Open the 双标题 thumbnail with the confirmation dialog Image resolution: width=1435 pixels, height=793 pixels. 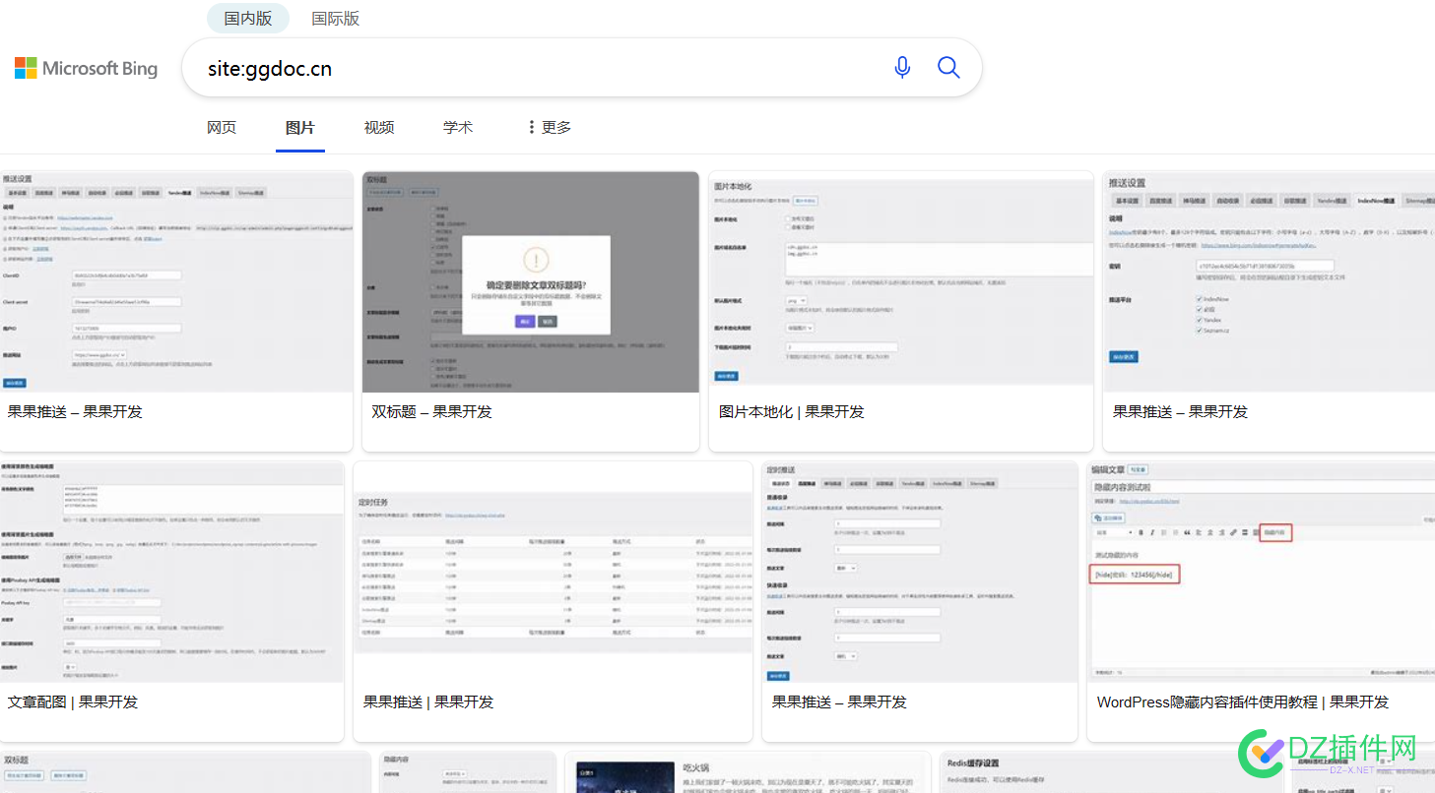(x=531, y=281)
